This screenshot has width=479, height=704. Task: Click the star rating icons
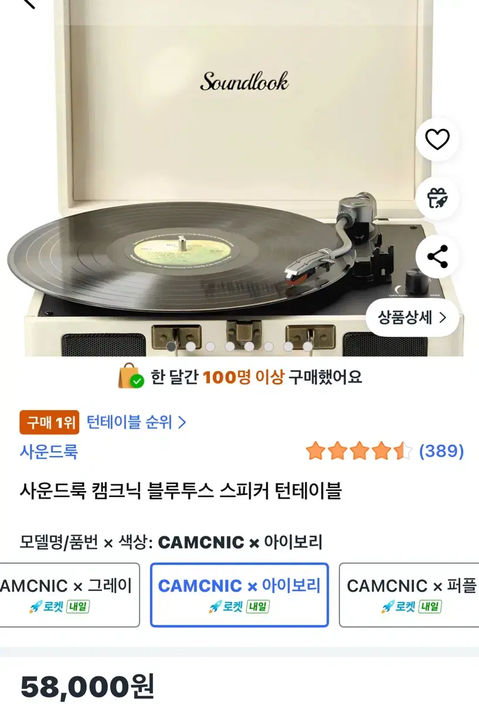[x=359, y=451]
